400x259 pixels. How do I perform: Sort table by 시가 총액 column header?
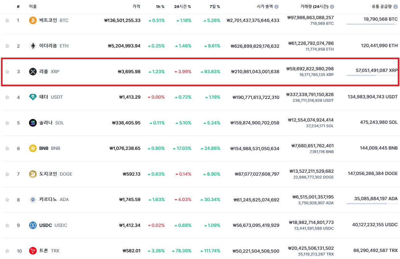(265, 6)
